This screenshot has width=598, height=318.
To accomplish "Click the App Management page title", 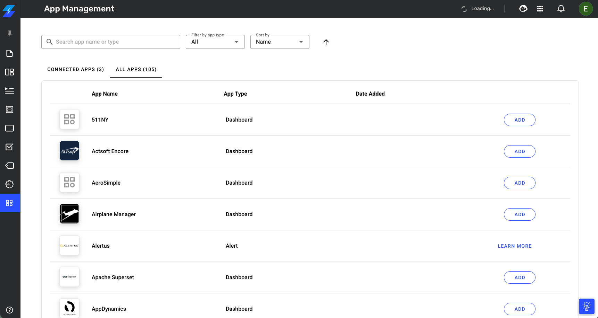I will pyautogui.click(x=79, y=9).
